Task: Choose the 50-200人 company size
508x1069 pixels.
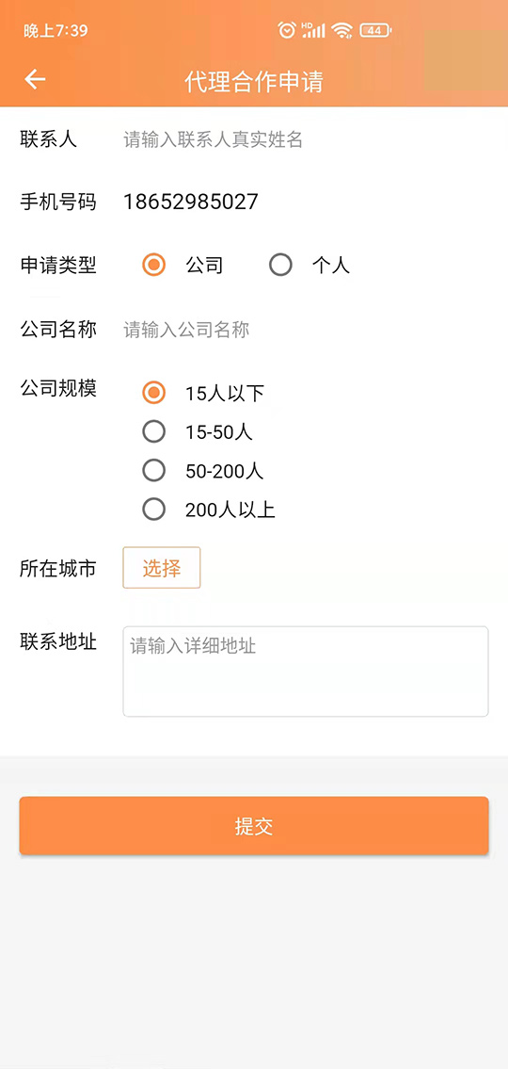Action: (154, 470)
